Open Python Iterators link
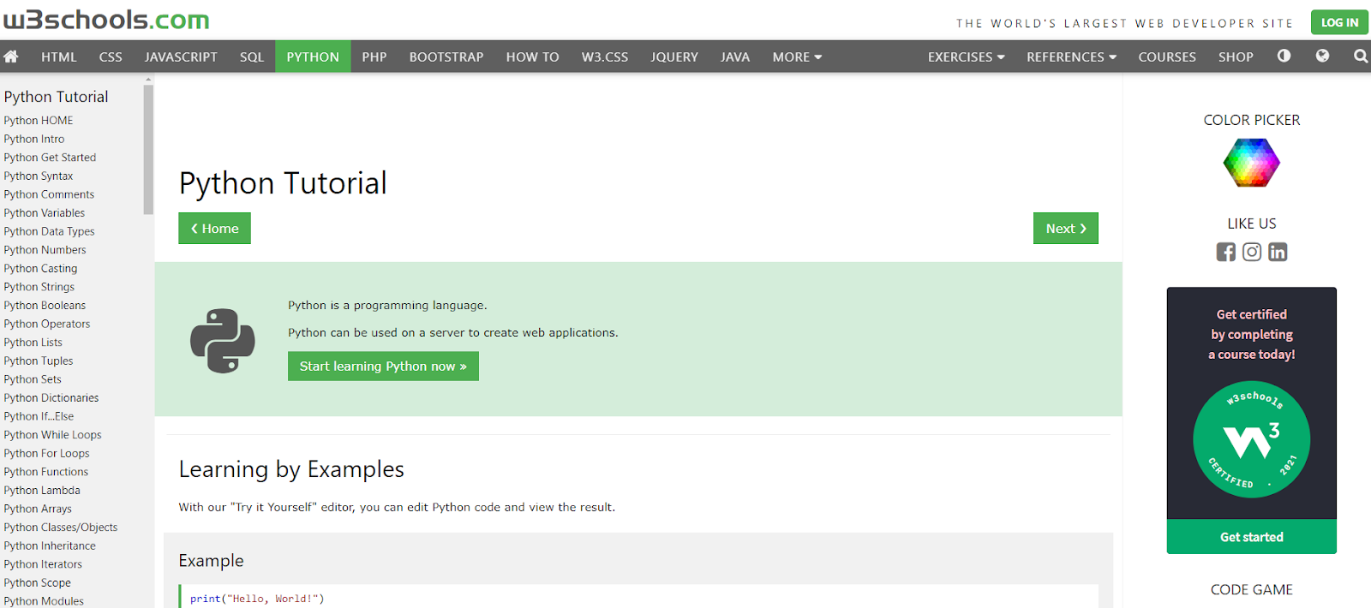1371x608 pixels. click(x=43, y=564)
